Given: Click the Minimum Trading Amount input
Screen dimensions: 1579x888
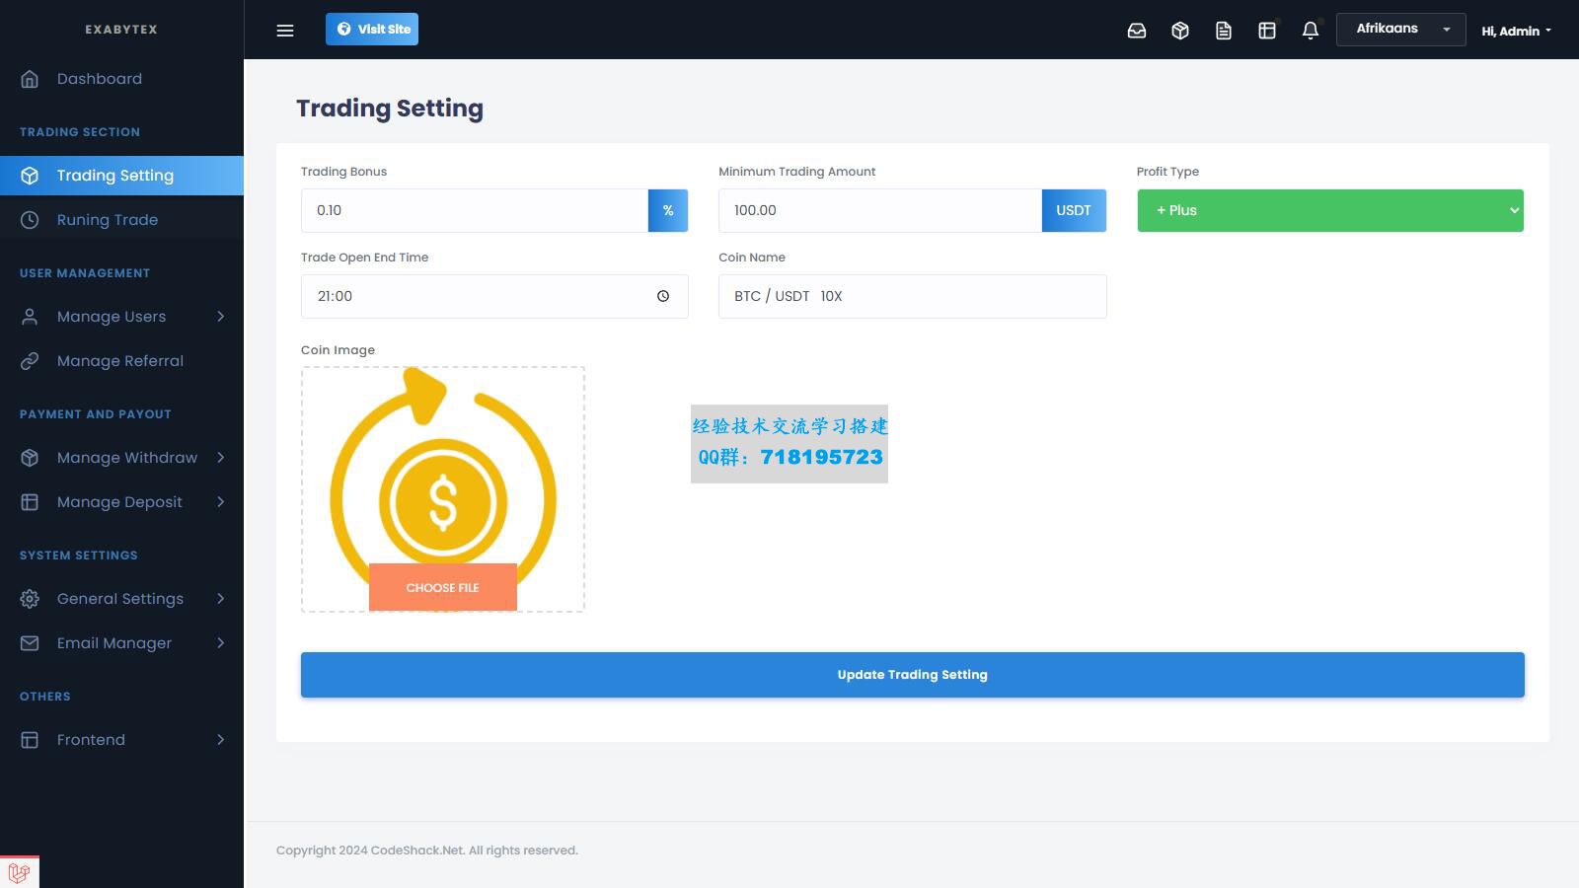Looking at the screenshot, I should click(x=880, y=210).
